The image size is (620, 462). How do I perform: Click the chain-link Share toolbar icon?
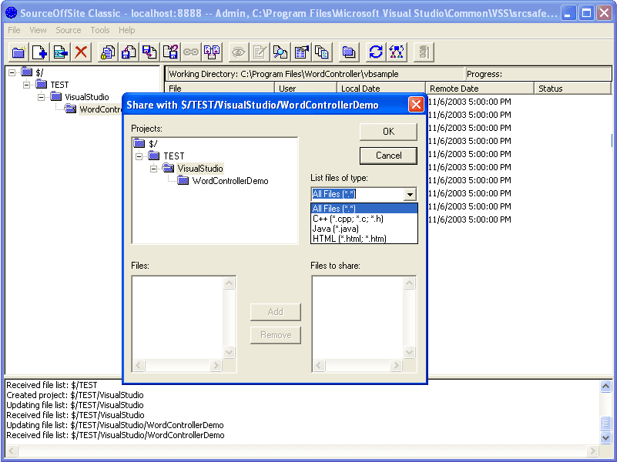(x=191, y=52)
